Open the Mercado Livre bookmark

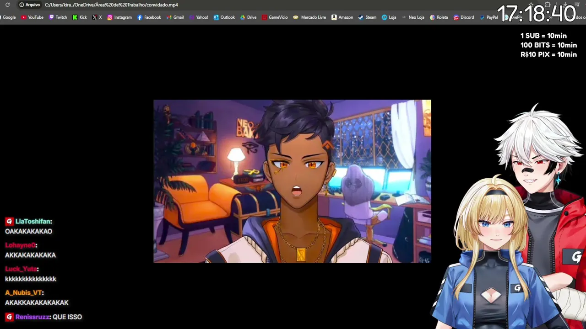pos(309,17)
